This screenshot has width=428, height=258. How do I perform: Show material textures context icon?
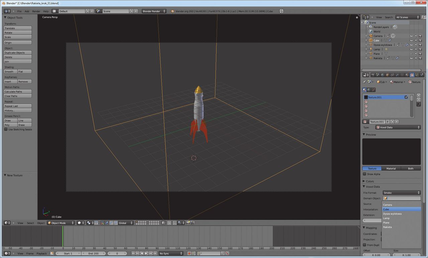364,90
